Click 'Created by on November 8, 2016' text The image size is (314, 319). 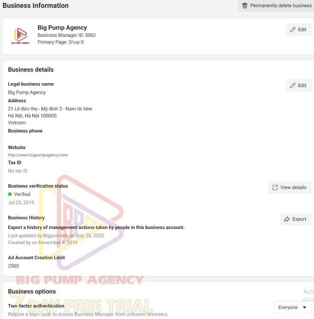(x=43, y=242)
